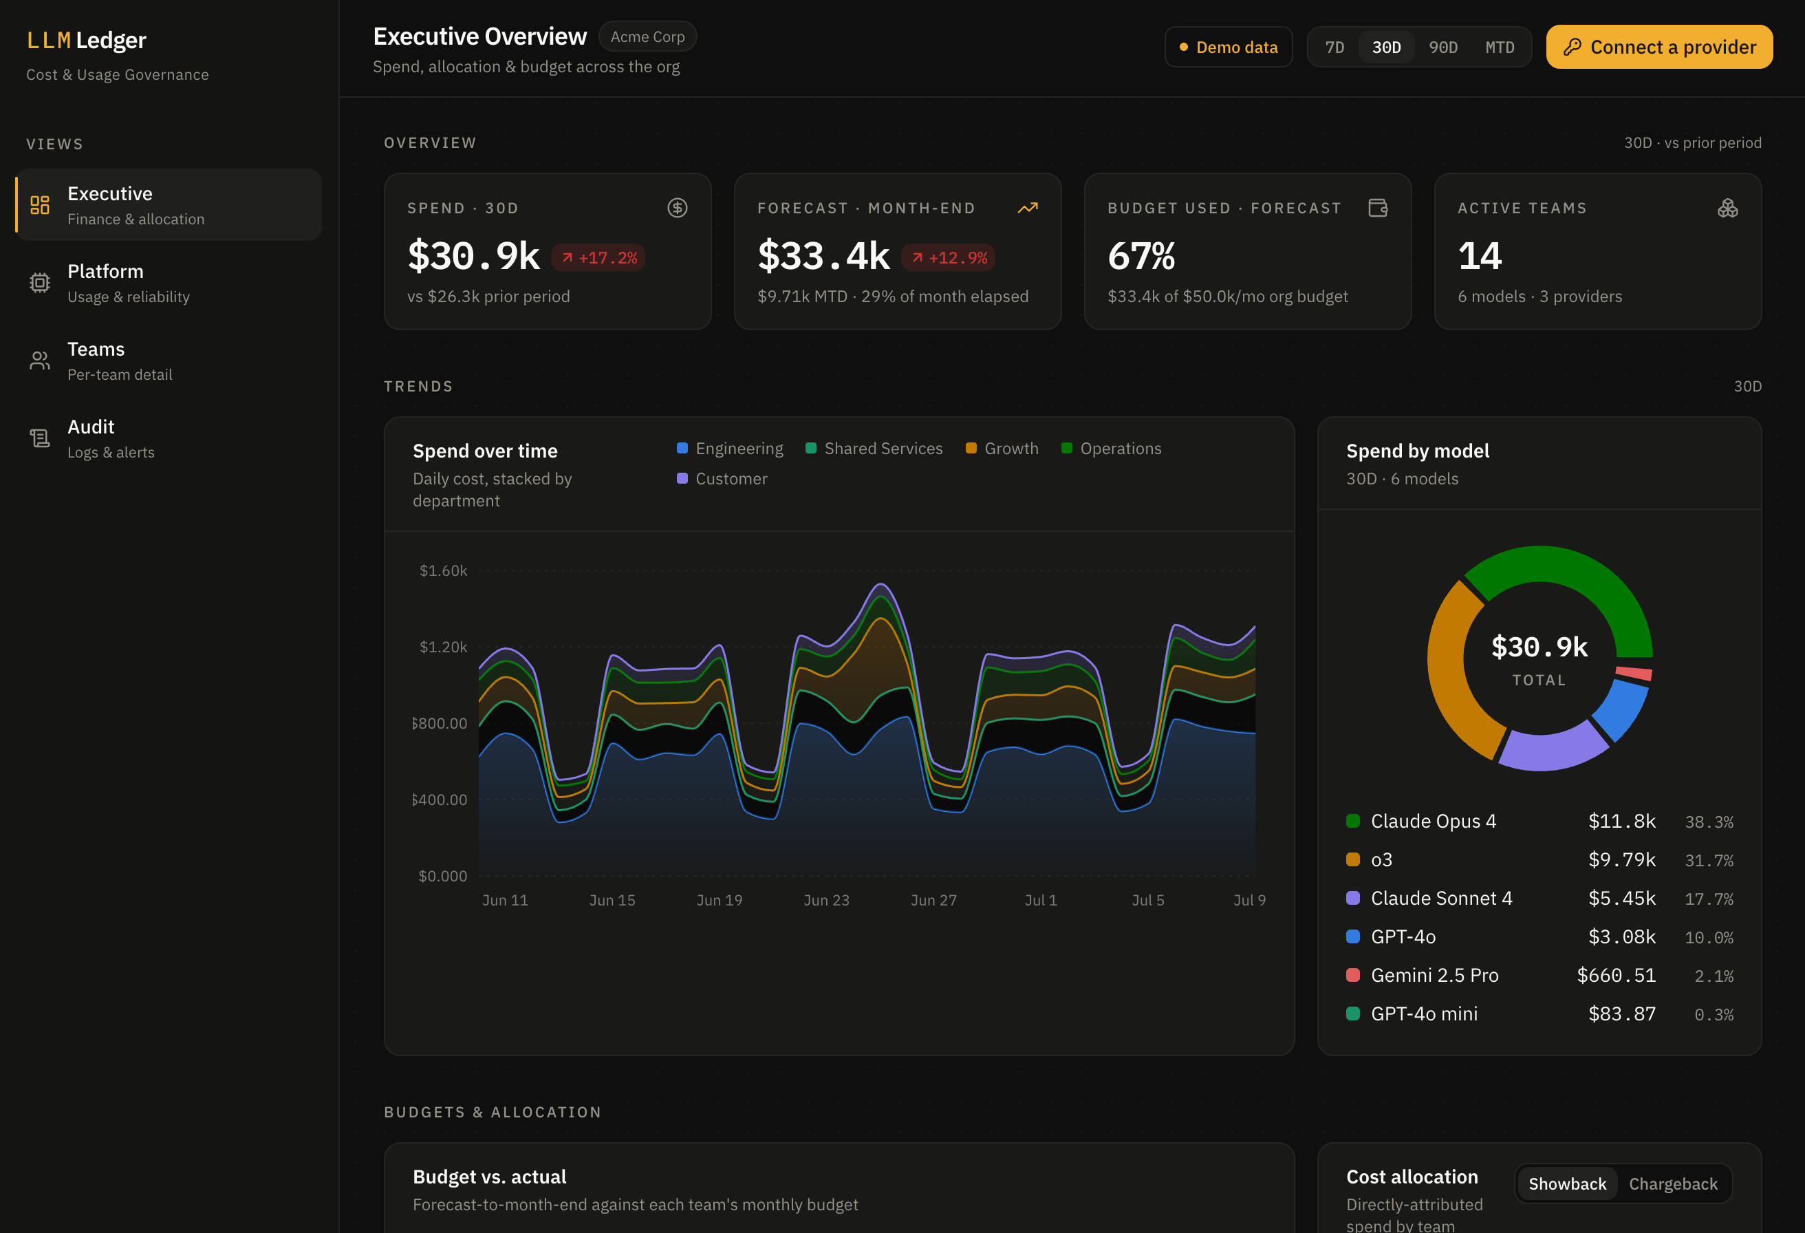
Task: Click the Gemini 2.5 Pro amount $660.51
Action: pyautogui.click(x=1617, y=975)
